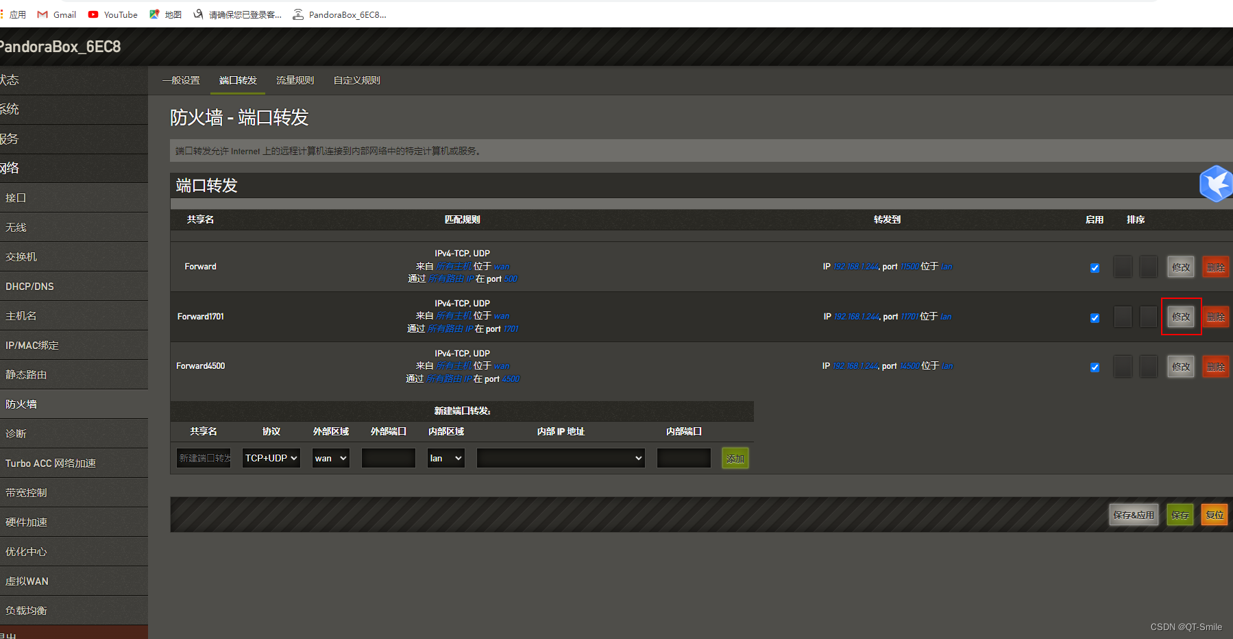Open the 主机名 page
This screenshot has height=639, width=1233.
click(x=74, y=316)
